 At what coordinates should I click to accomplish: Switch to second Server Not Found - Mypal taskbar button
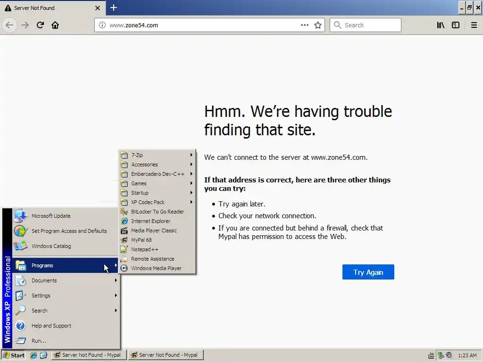(166, 355)
